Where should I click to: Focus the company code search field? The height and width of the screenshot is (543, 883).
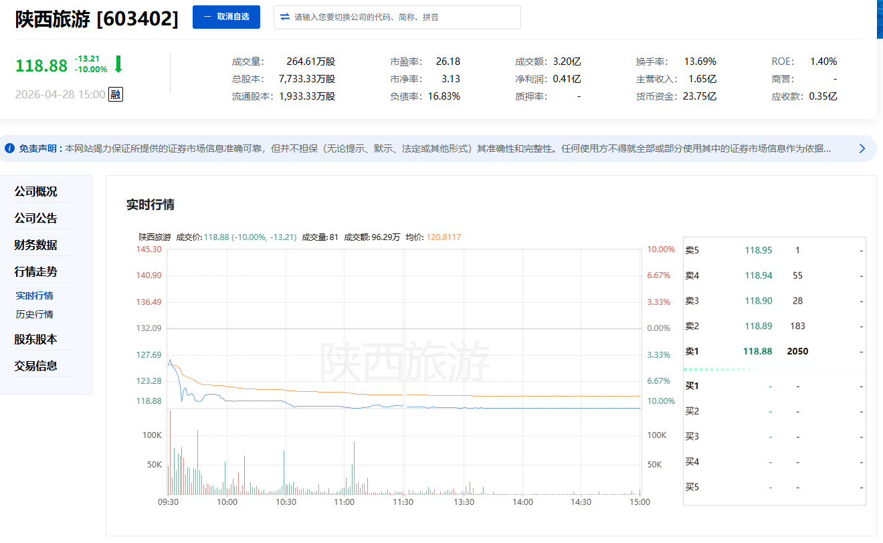click(397, 17)
